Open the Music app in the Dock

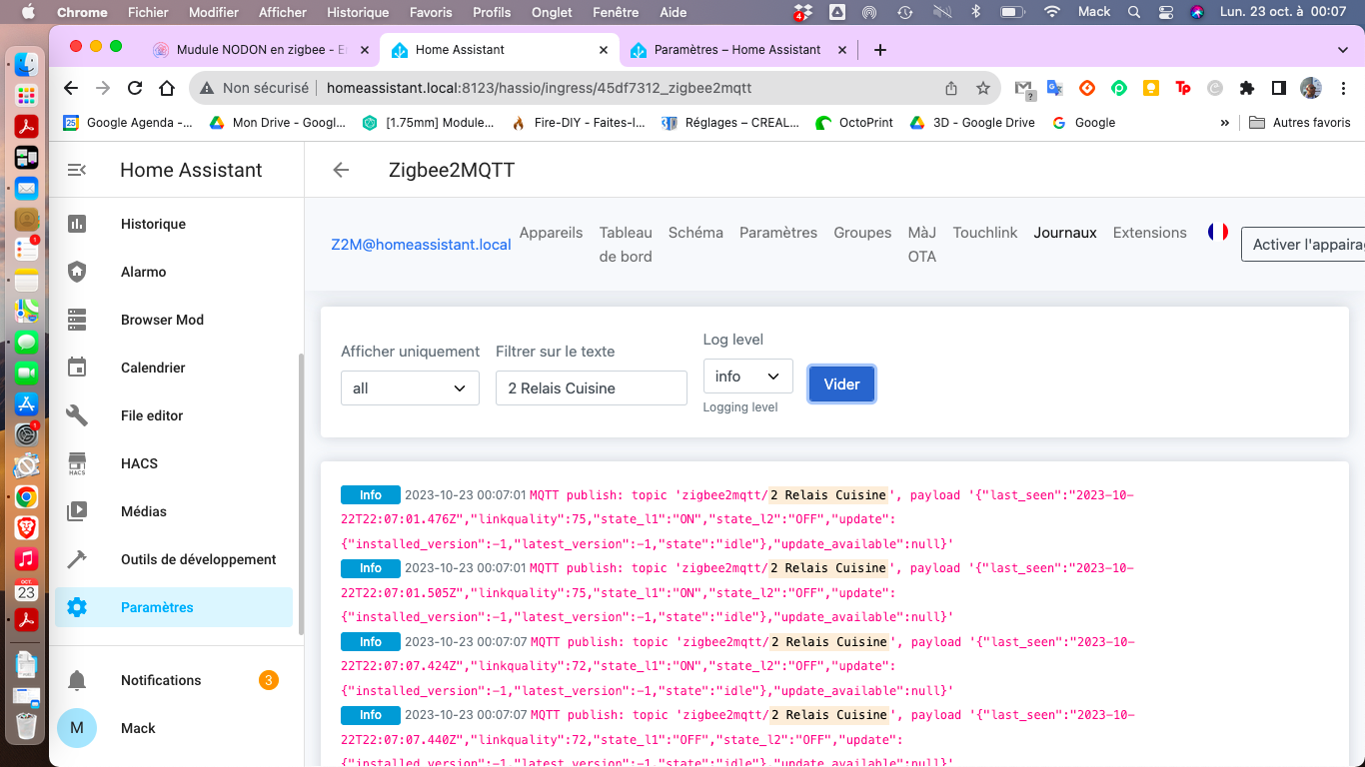26,558
